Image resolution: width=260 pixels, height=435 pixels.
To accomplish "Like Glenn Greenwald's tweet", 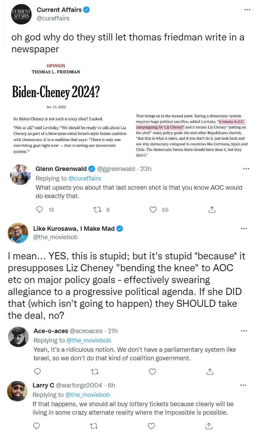I will tap(153, 210).
